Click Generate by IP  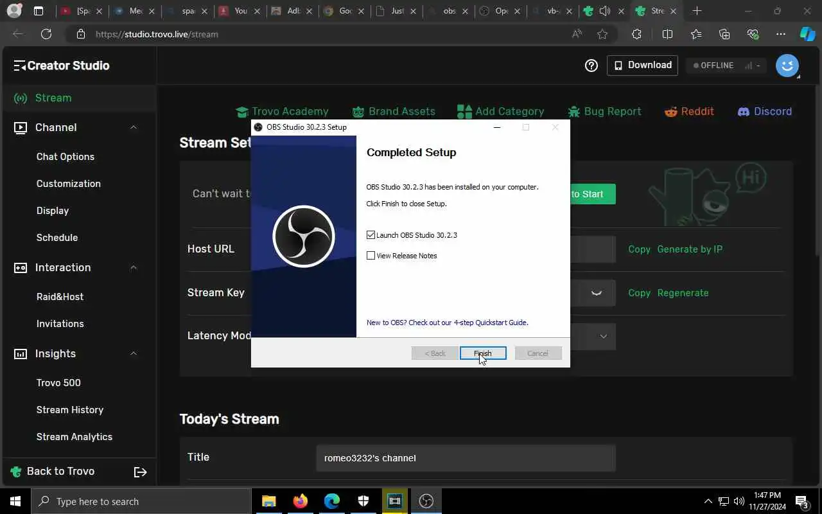(690, 249)
